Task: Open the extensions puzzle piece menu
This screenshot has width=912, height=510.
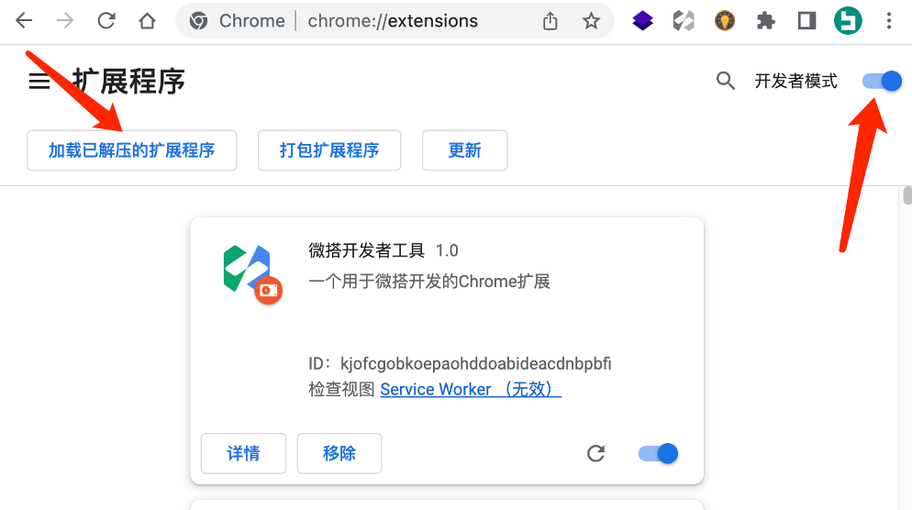Action: (765, 21)
